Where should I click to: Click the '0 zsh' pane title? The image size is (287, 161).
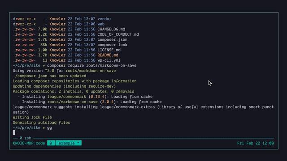(x=26, y=138)
